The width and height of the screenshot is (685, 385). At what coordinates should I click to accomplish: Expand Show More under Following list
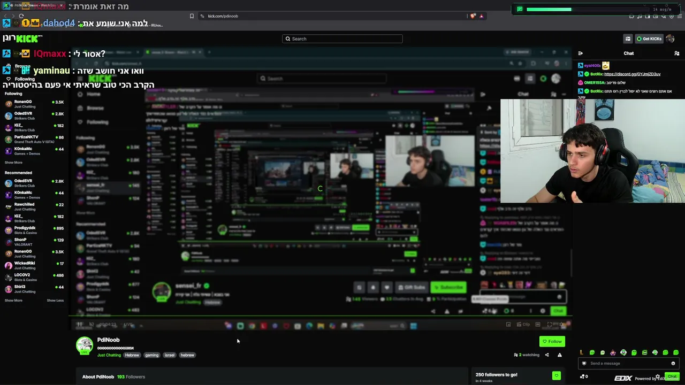13,163
